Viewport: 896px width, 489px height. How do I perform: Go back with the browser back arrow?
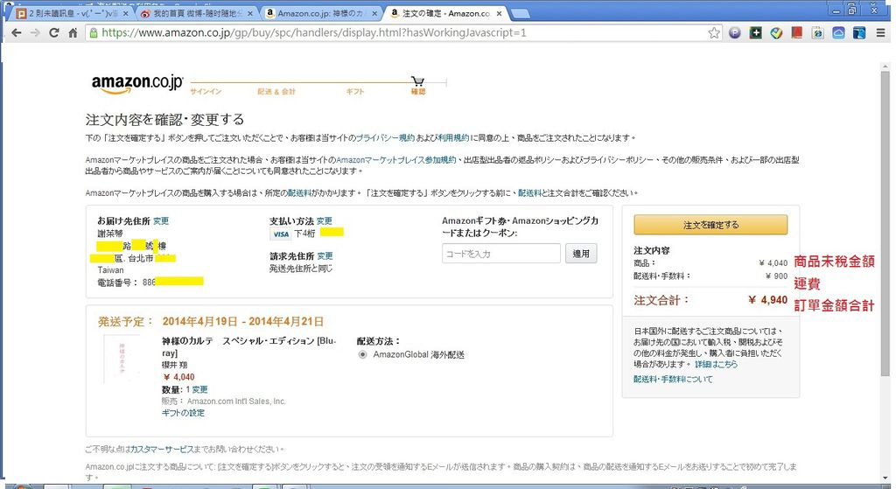[16, 33]
